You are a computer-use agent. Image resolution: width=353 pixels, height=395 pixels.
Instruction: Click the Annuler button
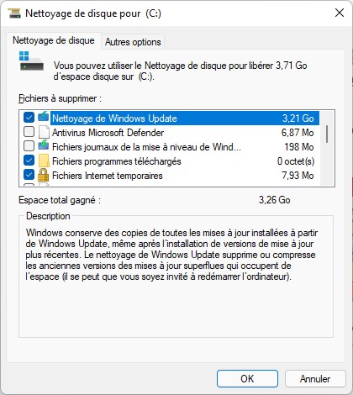[315, 379]
